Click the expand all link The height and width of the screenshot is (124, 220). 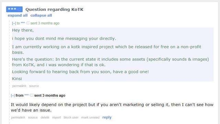click(18, 15)
